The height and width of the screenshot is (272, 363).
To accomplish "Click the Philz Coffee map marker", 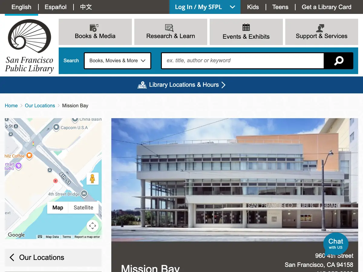I will pyautogui.click(x=29, y=156).
